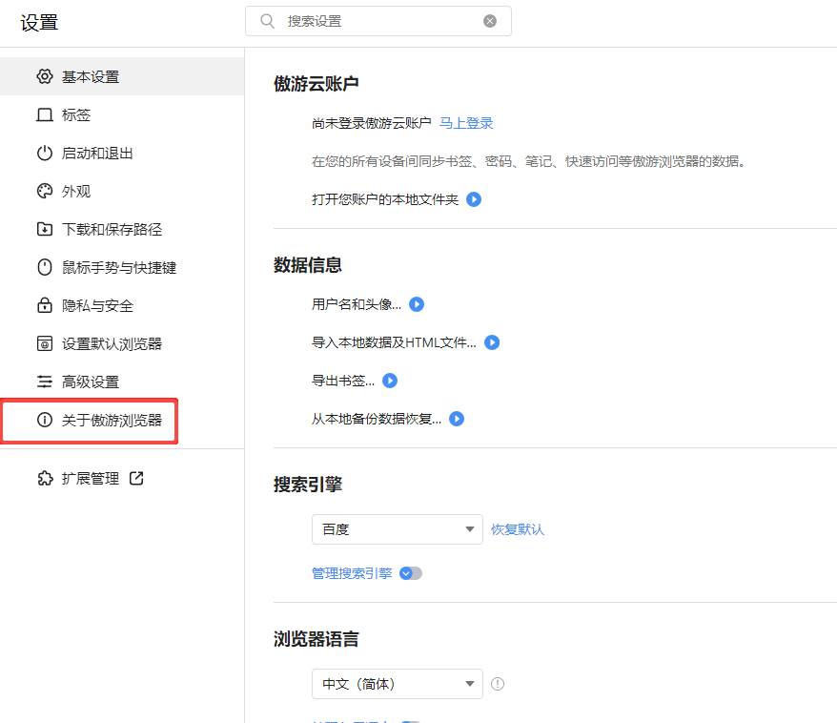Click the 浏览器语言 heading

click(316, 639)
